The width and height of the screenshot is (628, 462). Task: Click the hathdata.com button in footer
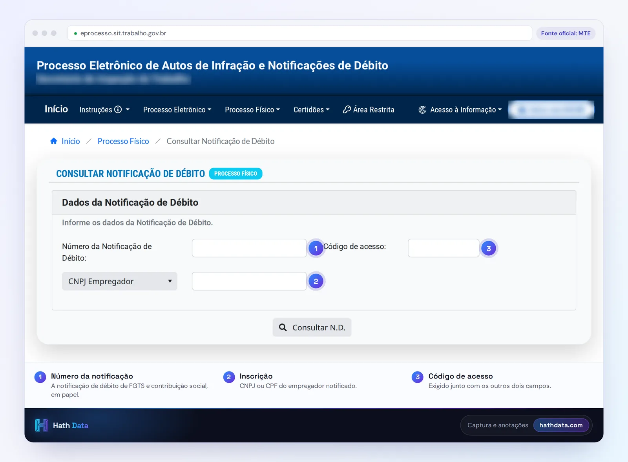561,425
